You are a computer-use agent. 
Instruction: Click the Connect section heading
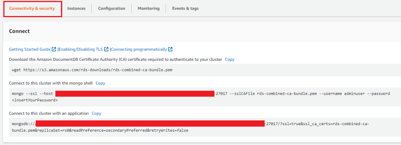pos(20,31)
